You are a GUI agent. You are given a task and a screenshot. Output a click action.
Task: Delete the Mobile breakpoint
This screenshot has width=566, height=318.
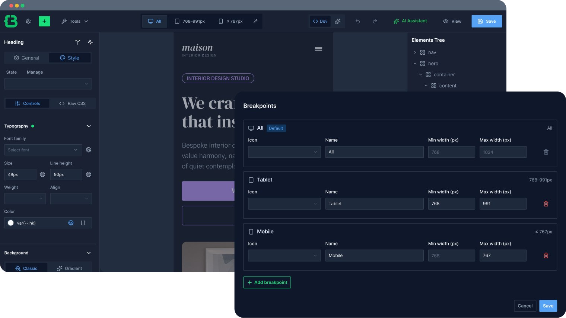click(546, 256)
